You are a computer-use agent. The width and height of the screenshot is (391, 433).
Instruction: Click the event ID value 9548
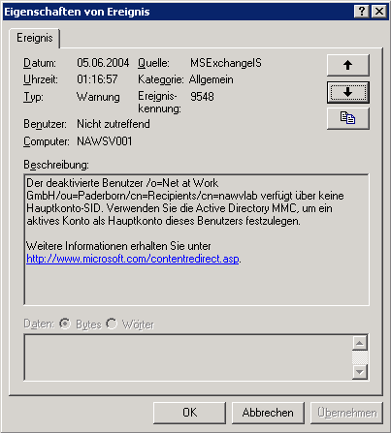point(202,97)
